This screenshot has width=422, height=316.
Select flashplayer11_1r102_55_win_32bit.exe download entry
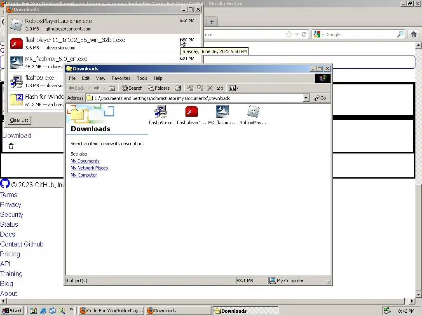pyautogui.click(x=104, y=44)
